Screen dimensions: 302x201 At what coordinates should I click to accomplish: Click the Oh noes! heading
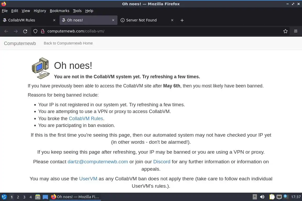point(73,66)
